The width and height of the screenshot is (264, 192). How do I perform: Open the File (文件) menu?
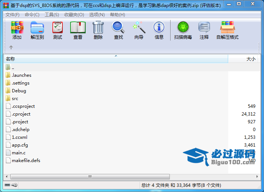[x=13, y=15]
